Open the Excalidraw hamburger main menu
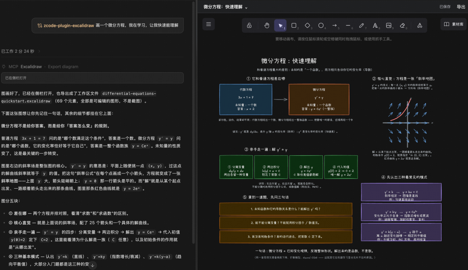468x270 pixels. click(208, 24)
